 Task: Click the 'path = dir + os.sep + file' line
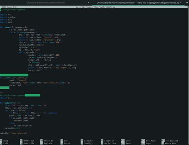click(25, 116)
